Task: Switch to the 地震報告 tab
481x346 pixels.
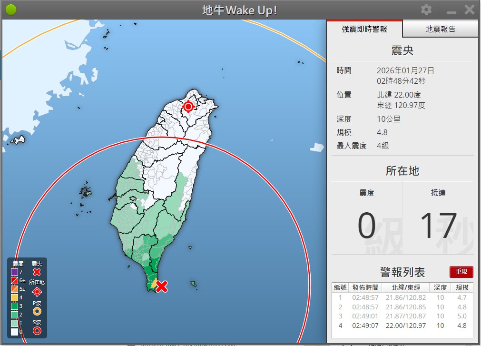Action: (x=441, y=29)
